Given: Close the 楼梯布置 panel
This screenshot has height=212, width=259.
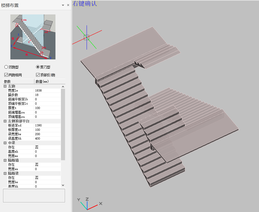Looking at the screenshot, I should tap(68, 5).
